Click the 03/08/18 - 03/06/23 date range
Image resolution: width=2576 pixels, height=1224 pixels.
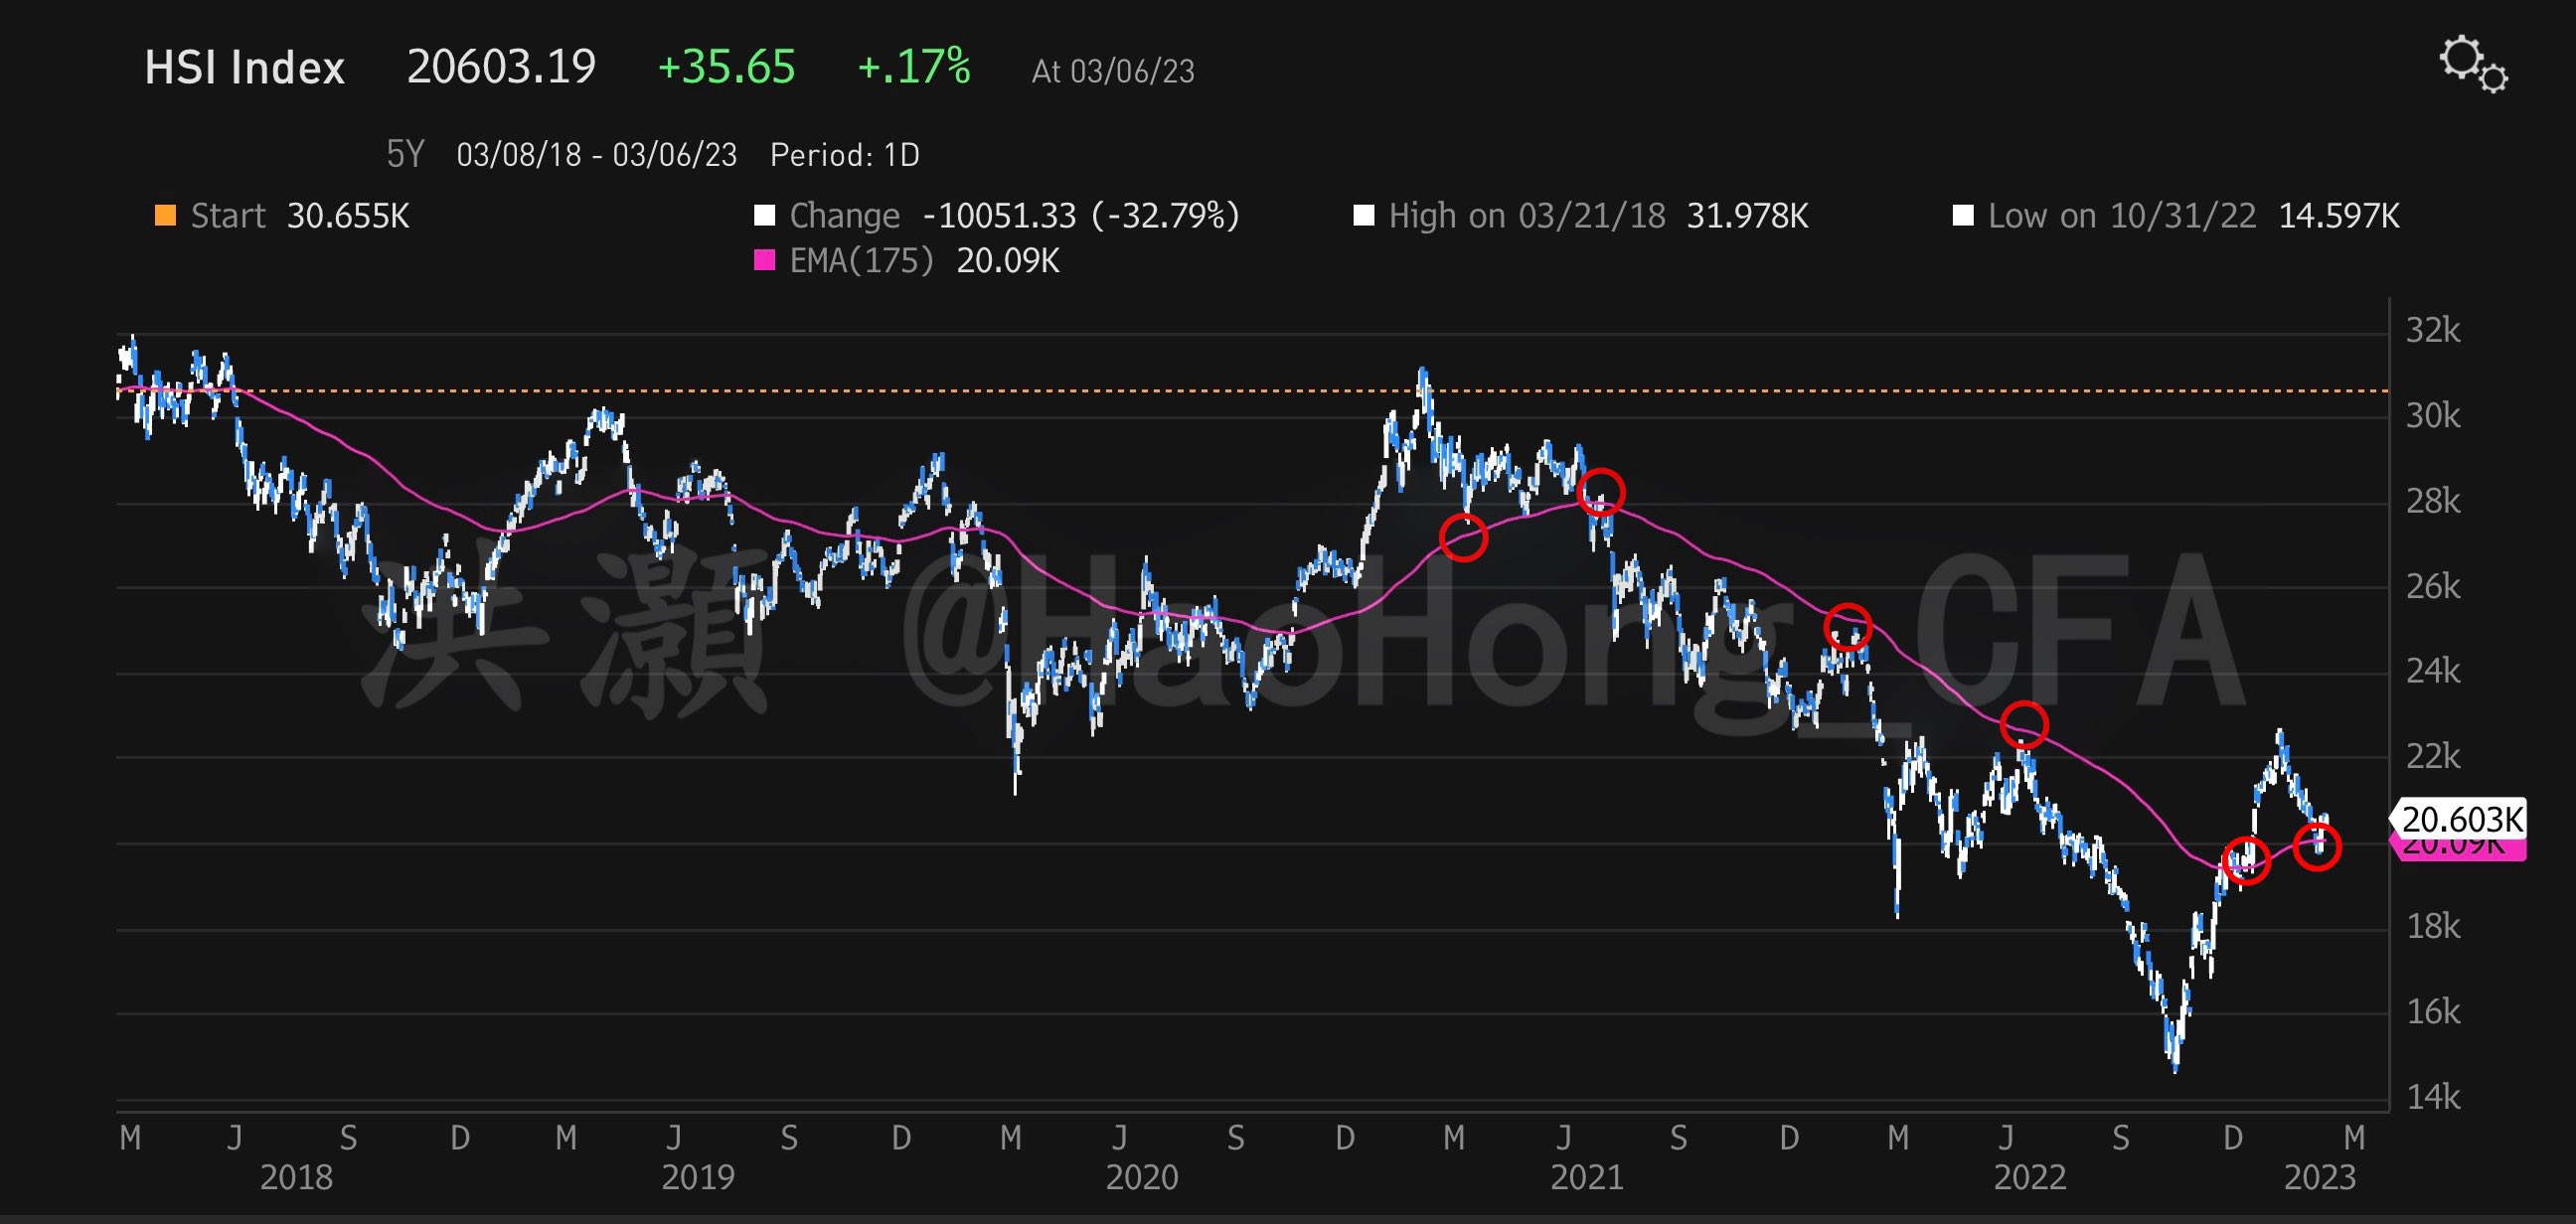596,155
